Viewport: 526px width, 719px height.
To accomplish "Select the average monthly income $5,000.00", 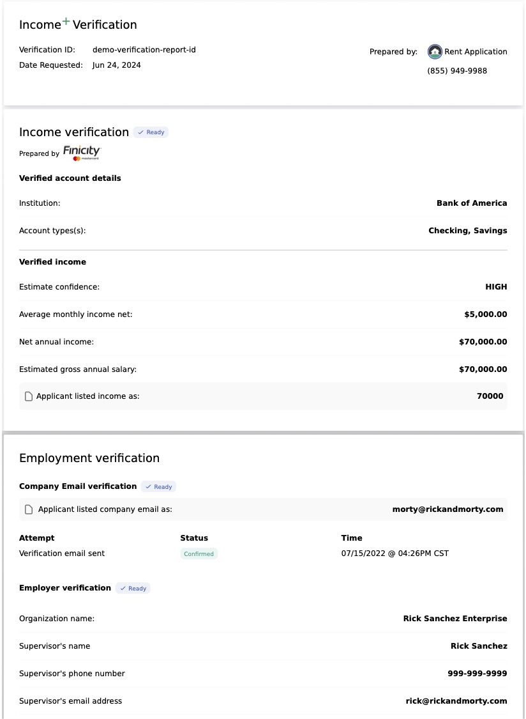I will 486,314.
